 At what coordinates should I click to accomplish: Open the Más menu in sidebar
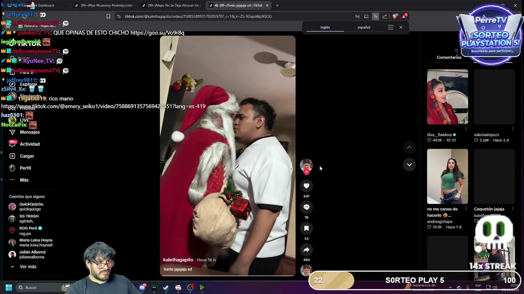coord(19,180)
